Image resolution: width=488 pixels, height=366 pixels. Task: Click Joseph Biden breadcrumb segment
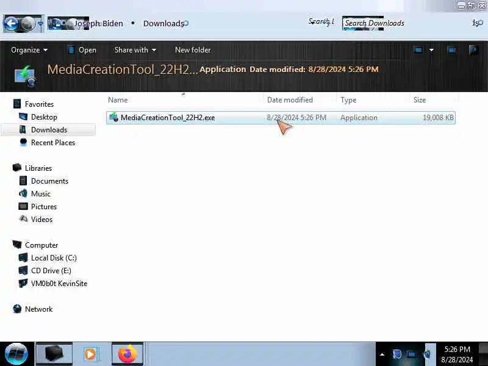pyautogui.click(x=98, y=23)
